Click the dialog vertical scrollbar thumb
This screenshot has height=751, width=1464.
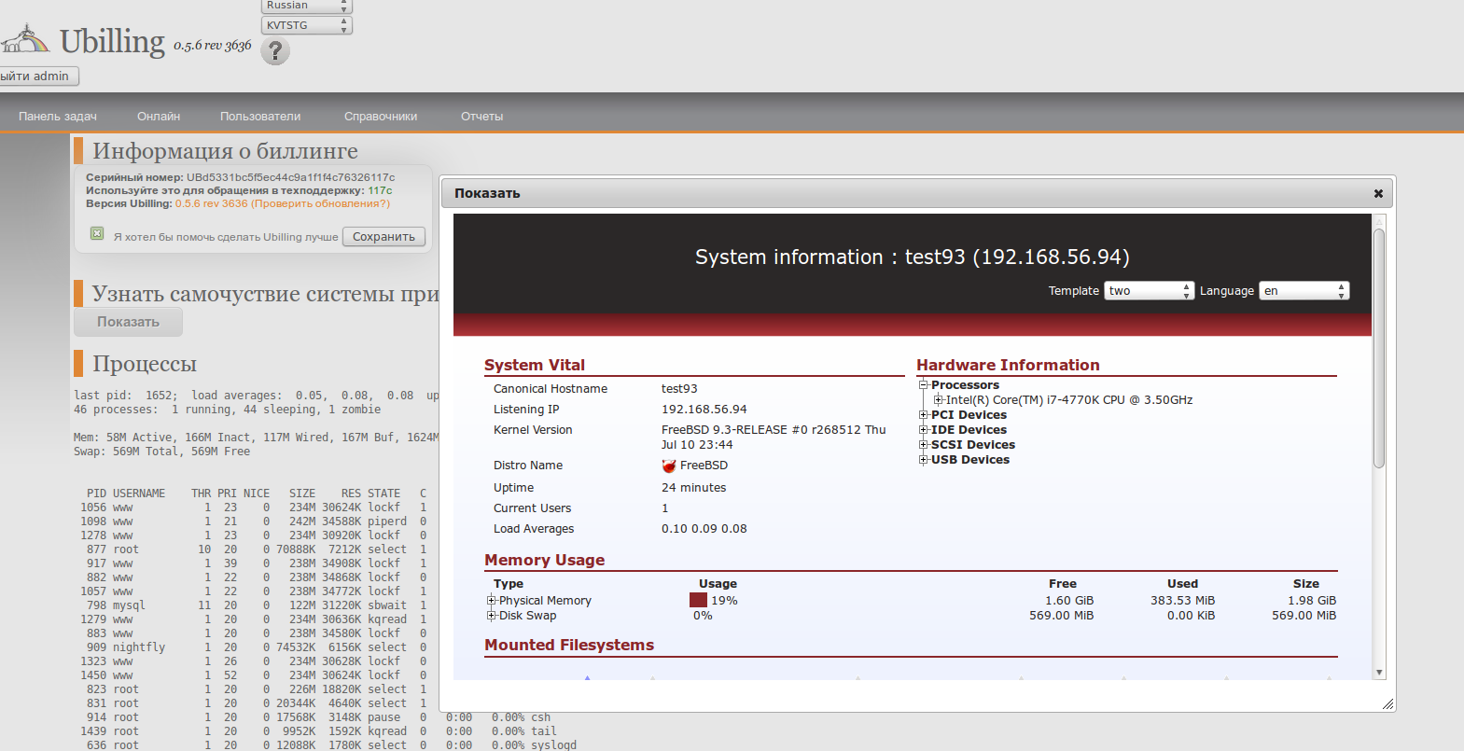tap(1379, 347)
